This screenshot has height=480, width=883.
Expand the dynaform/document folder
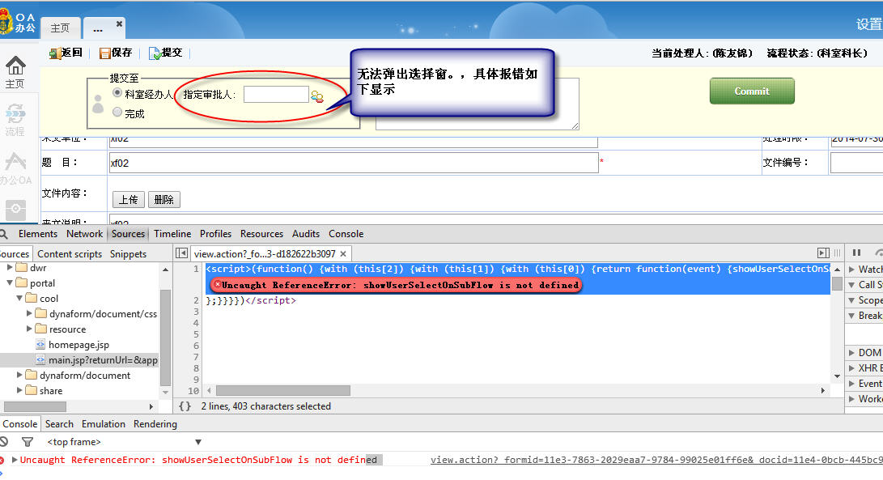(x=19, y=375)
